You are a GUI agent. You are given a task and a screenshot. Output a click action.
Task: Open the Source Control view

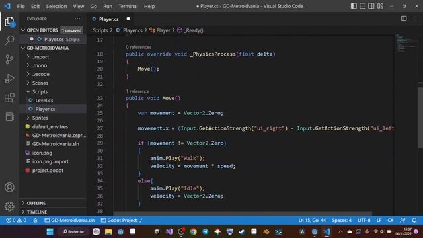(9, 59)
